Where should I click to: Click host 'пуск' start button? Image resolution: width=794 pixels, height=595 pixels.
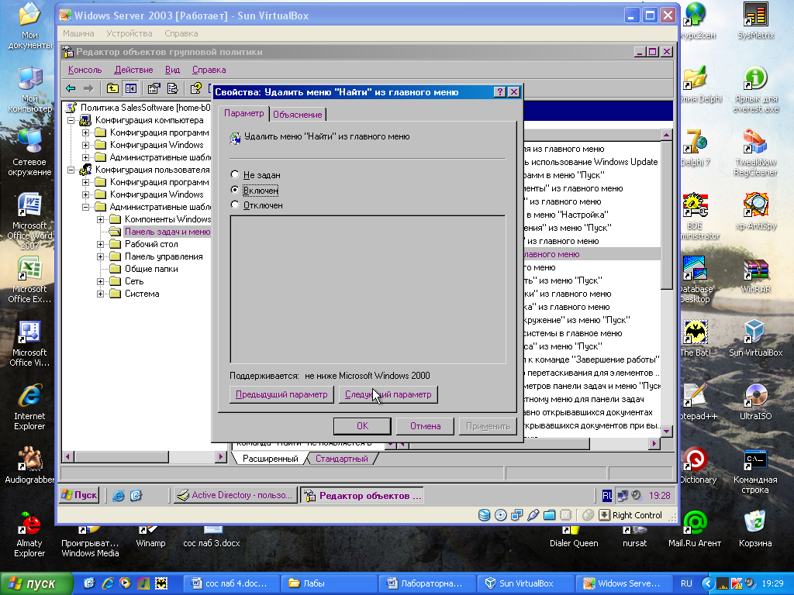click(x=36, y=583)
